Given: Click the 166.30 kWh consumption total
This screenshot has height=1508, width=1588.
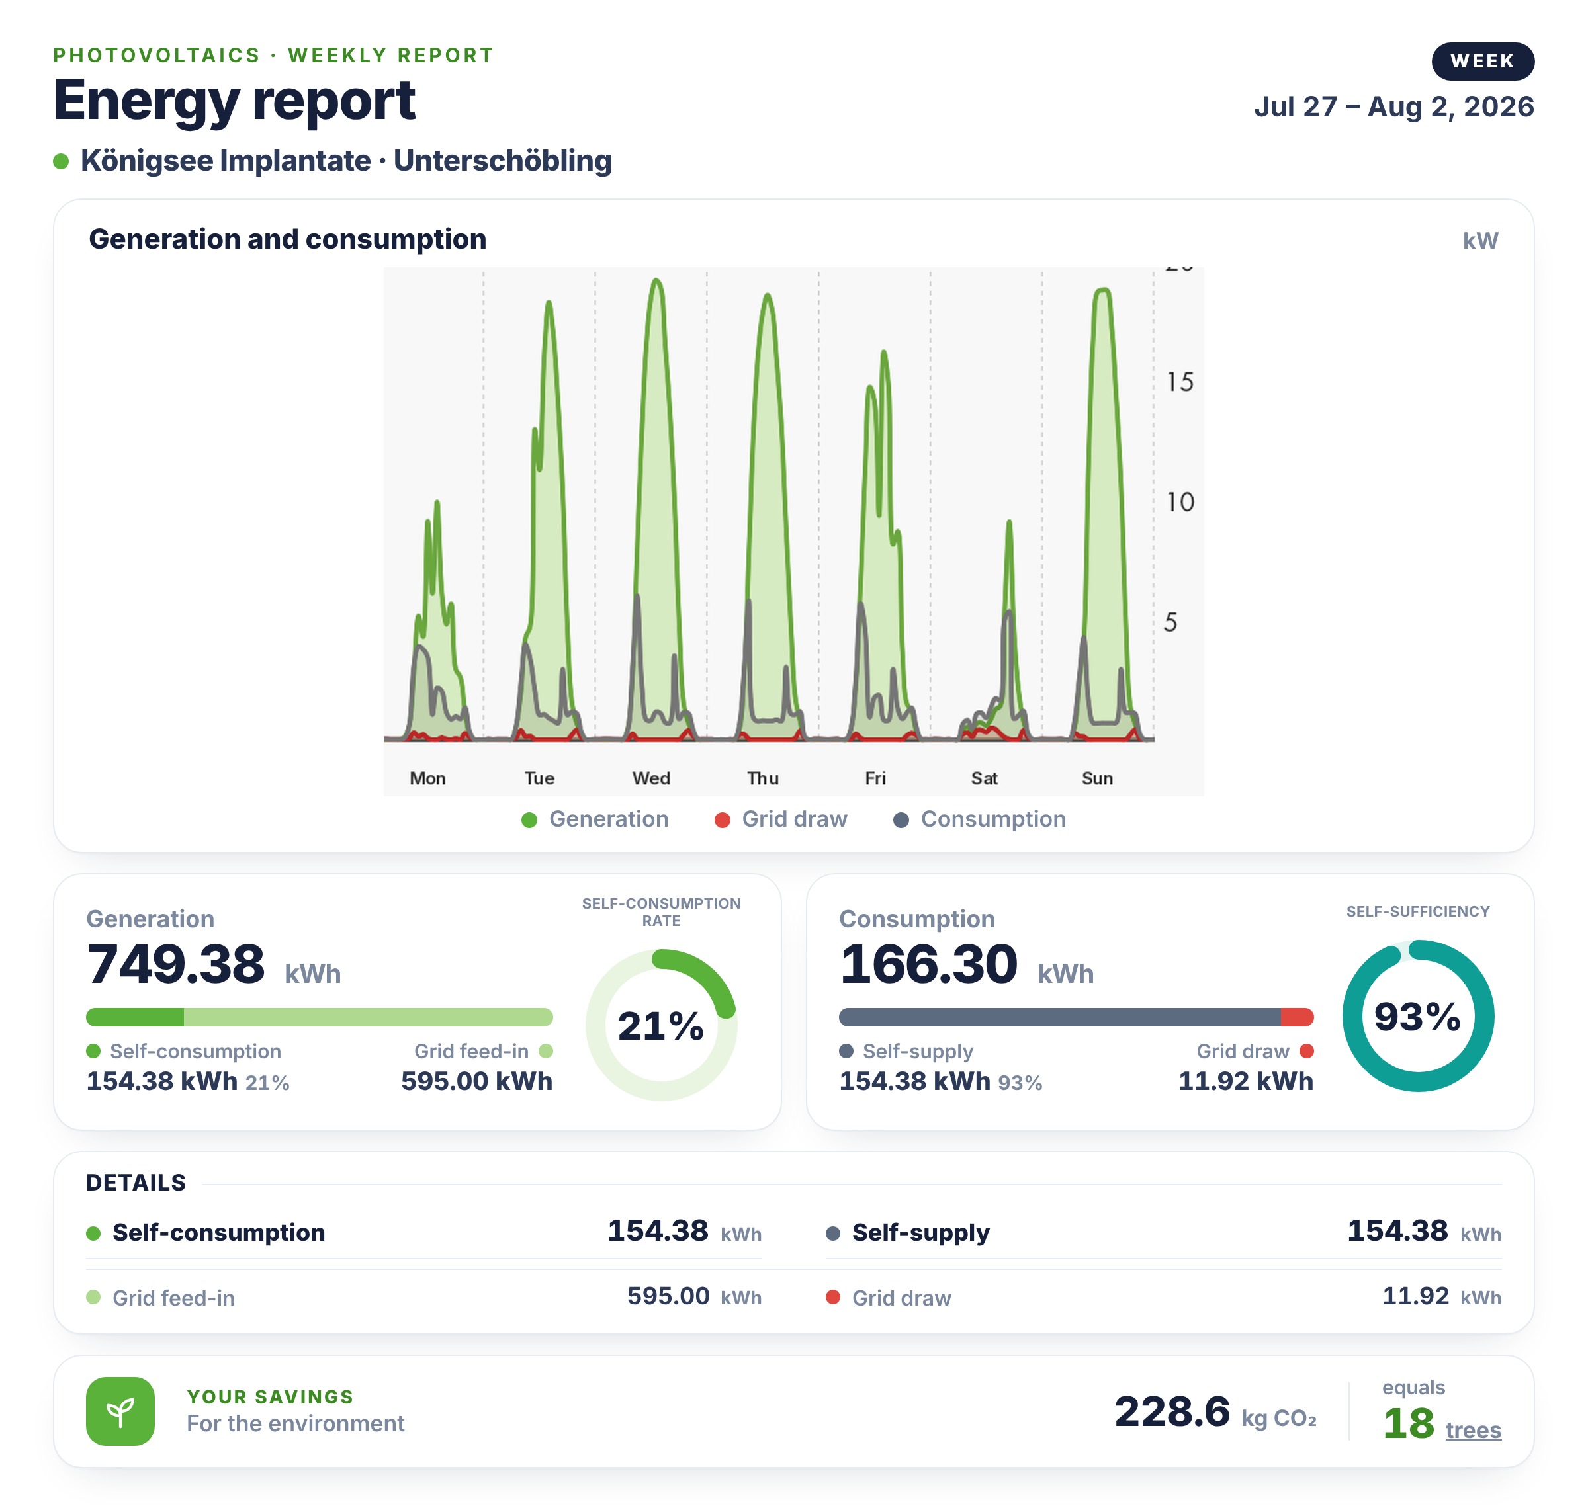Looking at the screenshot, I should point(967,964).
